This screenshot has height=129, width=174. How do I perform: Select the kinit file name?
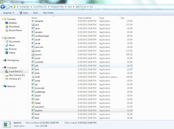point(37,114)
